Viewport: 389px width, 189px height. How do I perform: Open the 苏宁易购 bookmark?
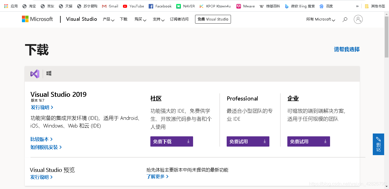pyautogui.click(x=87, y=6)
